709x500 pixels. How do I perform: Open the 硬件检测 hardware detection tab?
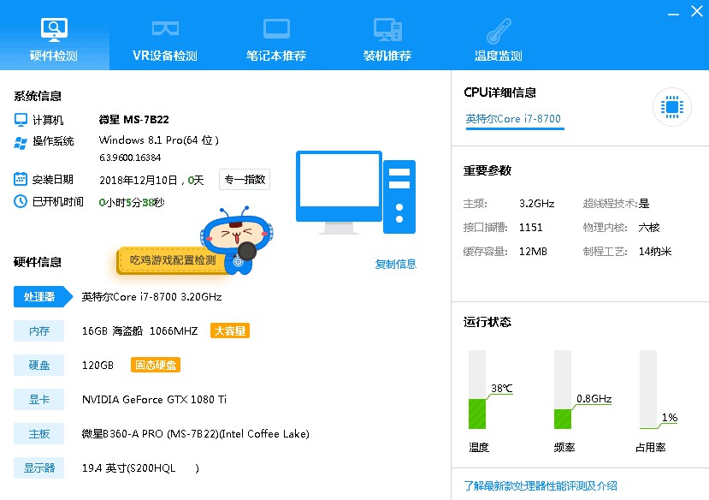click(x=54, y=35)
